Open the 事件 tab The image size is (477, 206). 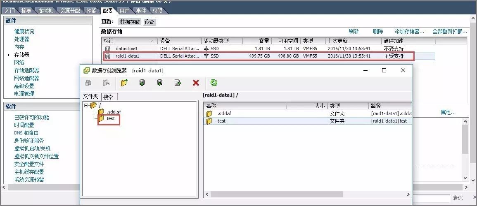tap(141, 11)
